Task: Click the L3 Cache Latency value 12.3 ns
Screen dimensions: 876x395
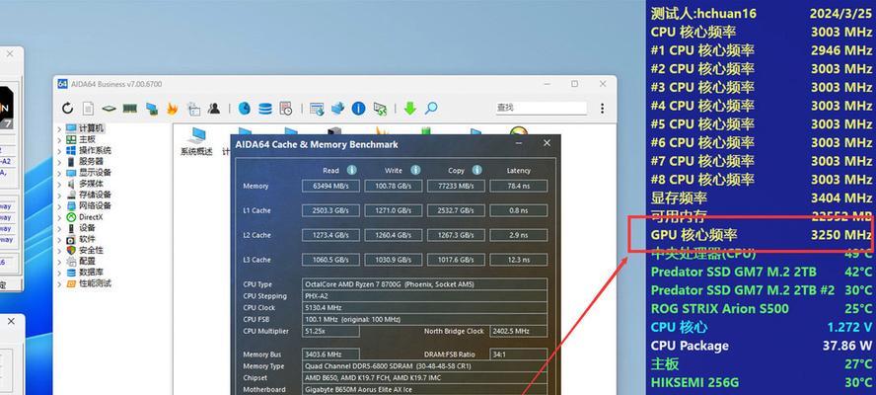Action: pyautogui.click(x=519, y=260)
